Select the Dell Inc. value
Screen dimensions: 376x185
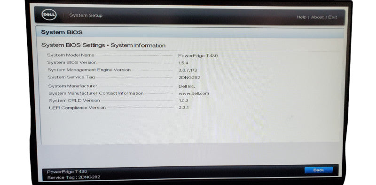[x=187, y=86]
